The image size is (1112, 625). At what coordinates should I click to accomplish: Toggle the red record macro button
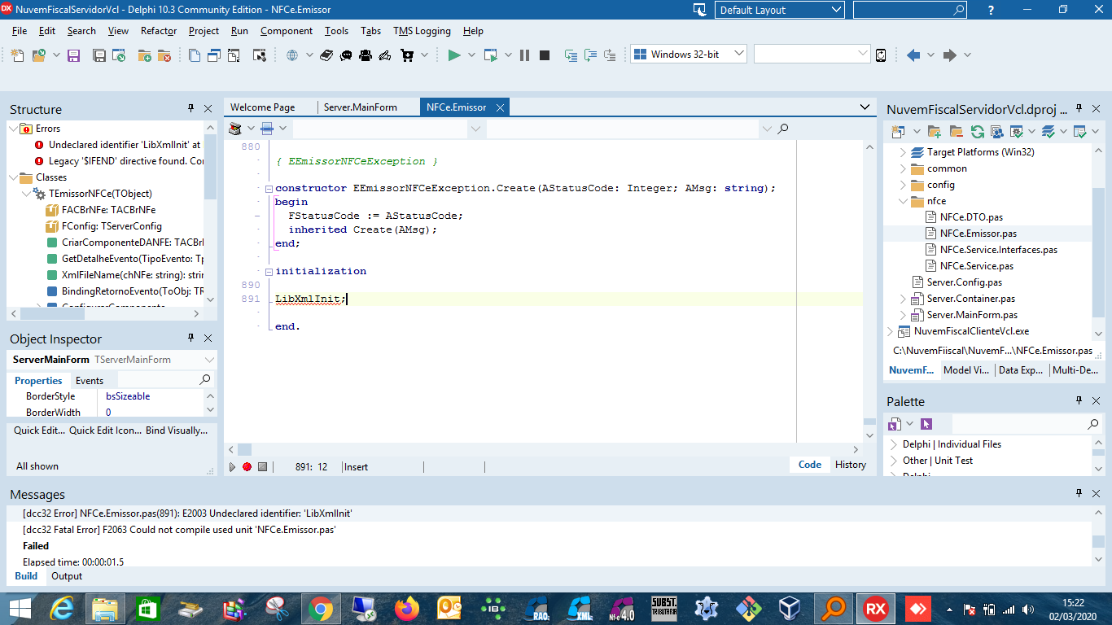point(247,466)
